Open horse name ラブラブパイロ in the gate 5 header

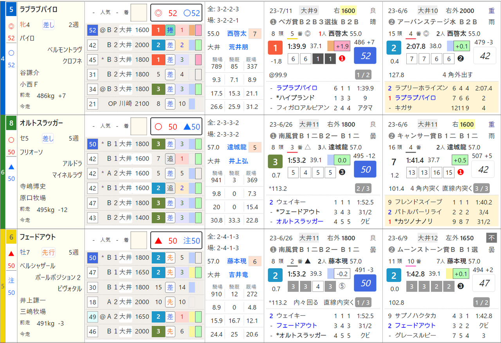38,9
